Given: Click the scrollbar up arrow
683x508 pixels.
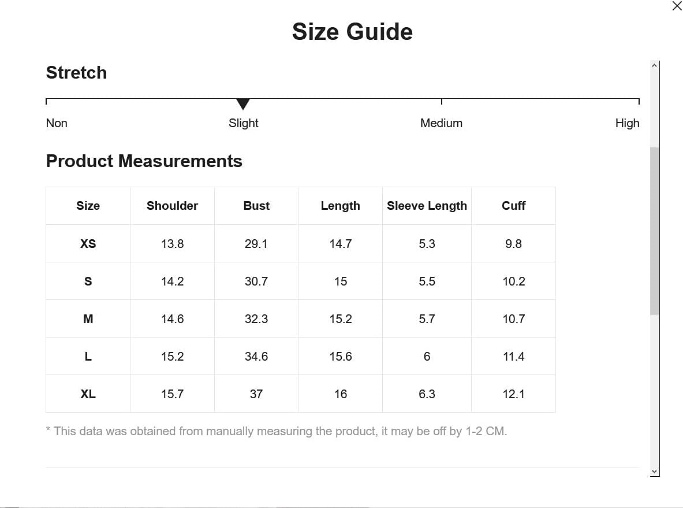Looking at the screenshot, I should pos(654,65).
